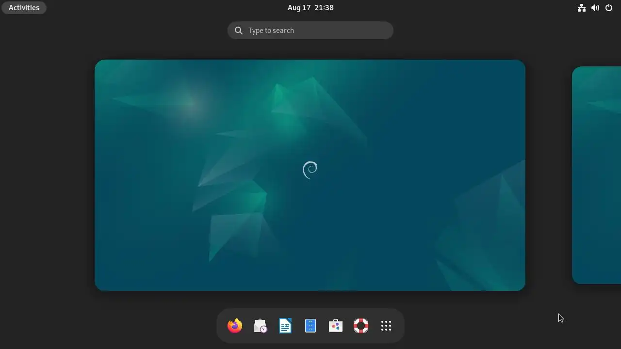Select the current workspace thumbnail
The image size is (621, 349).
(310, 175)
